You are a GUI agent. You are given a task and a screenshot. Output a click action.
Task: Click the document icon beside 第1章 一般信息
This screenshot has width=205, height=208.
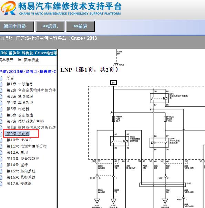pos(1,84)
